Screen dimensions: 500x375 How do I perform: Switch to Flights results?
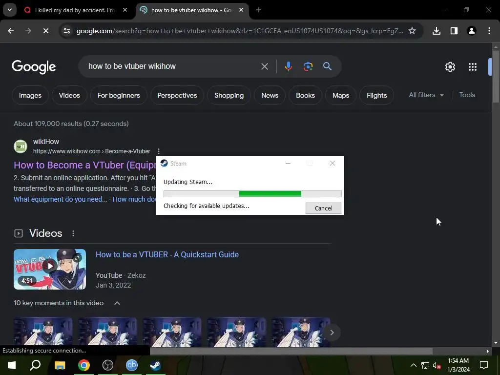376,95
